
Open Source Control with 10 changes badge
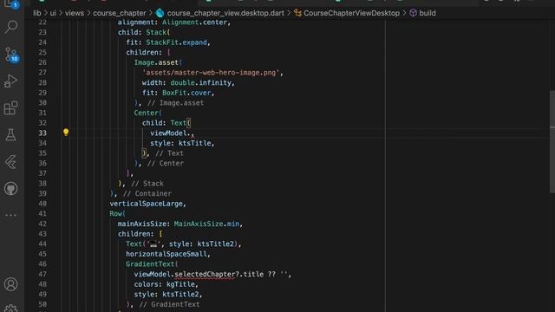click(x=11, y=54)
